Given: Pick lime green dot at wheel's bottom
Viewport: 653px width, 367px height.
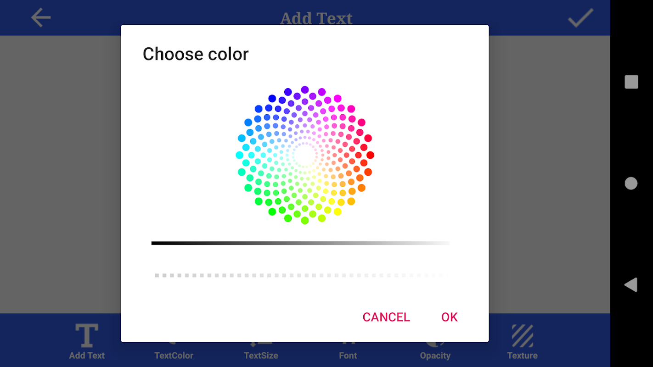Looking at the screenshot, I should [x=305, y=221].
